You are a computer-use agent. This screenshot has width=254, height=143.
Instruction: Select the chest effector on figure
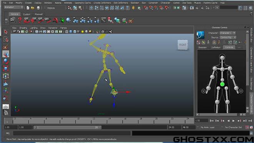point(222,69)
